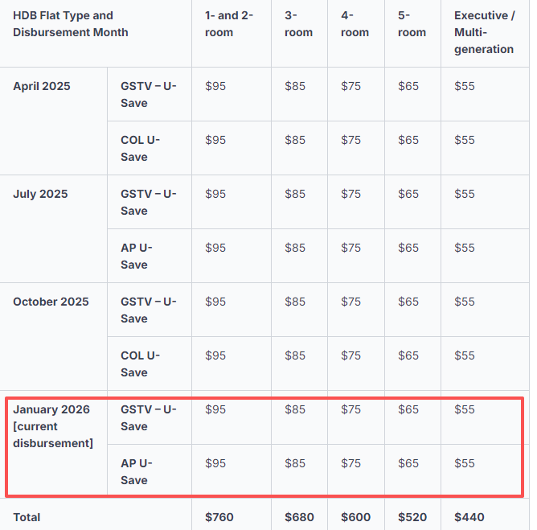
Task: Select the "April 2025" row label
Action: (x=42, y=86)
